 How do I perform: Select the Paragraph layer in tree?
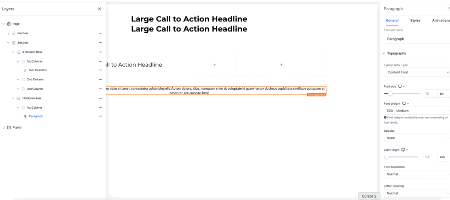point(36,116)
